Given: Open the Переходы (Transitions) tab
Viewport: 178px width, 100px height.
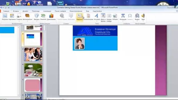Looking at the screenshot, I should pyautogui.click(x=36, y=11).
